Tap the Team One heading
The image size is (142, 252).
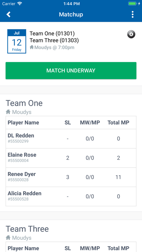point(24,103)
